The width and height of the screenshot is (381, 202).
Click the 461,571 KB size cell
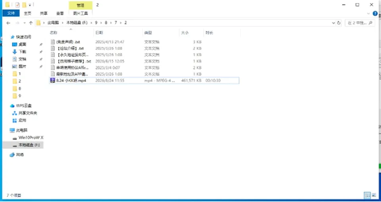191,81
